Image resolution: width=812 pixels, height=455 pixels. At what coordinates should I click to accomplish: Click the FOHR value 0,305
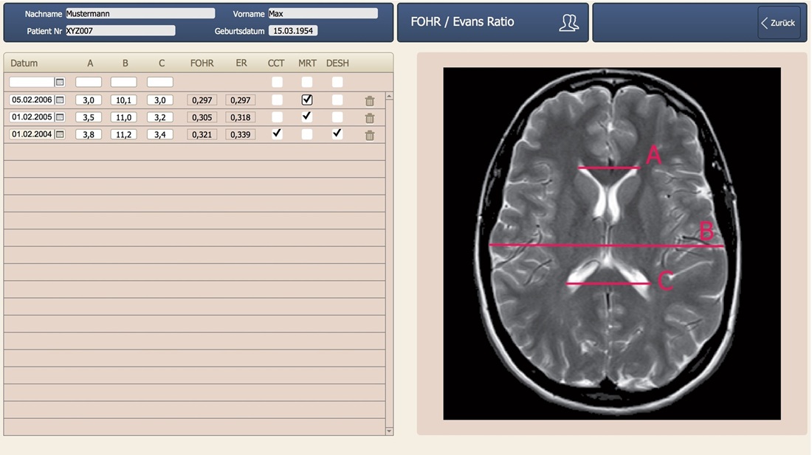tap(202, 117)
